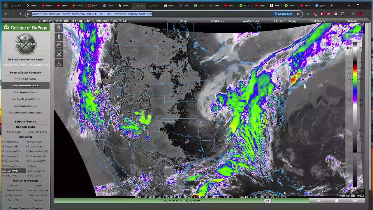Click the NEXLAB circular emblem
The image size is (373, 210).
point(26,44)
